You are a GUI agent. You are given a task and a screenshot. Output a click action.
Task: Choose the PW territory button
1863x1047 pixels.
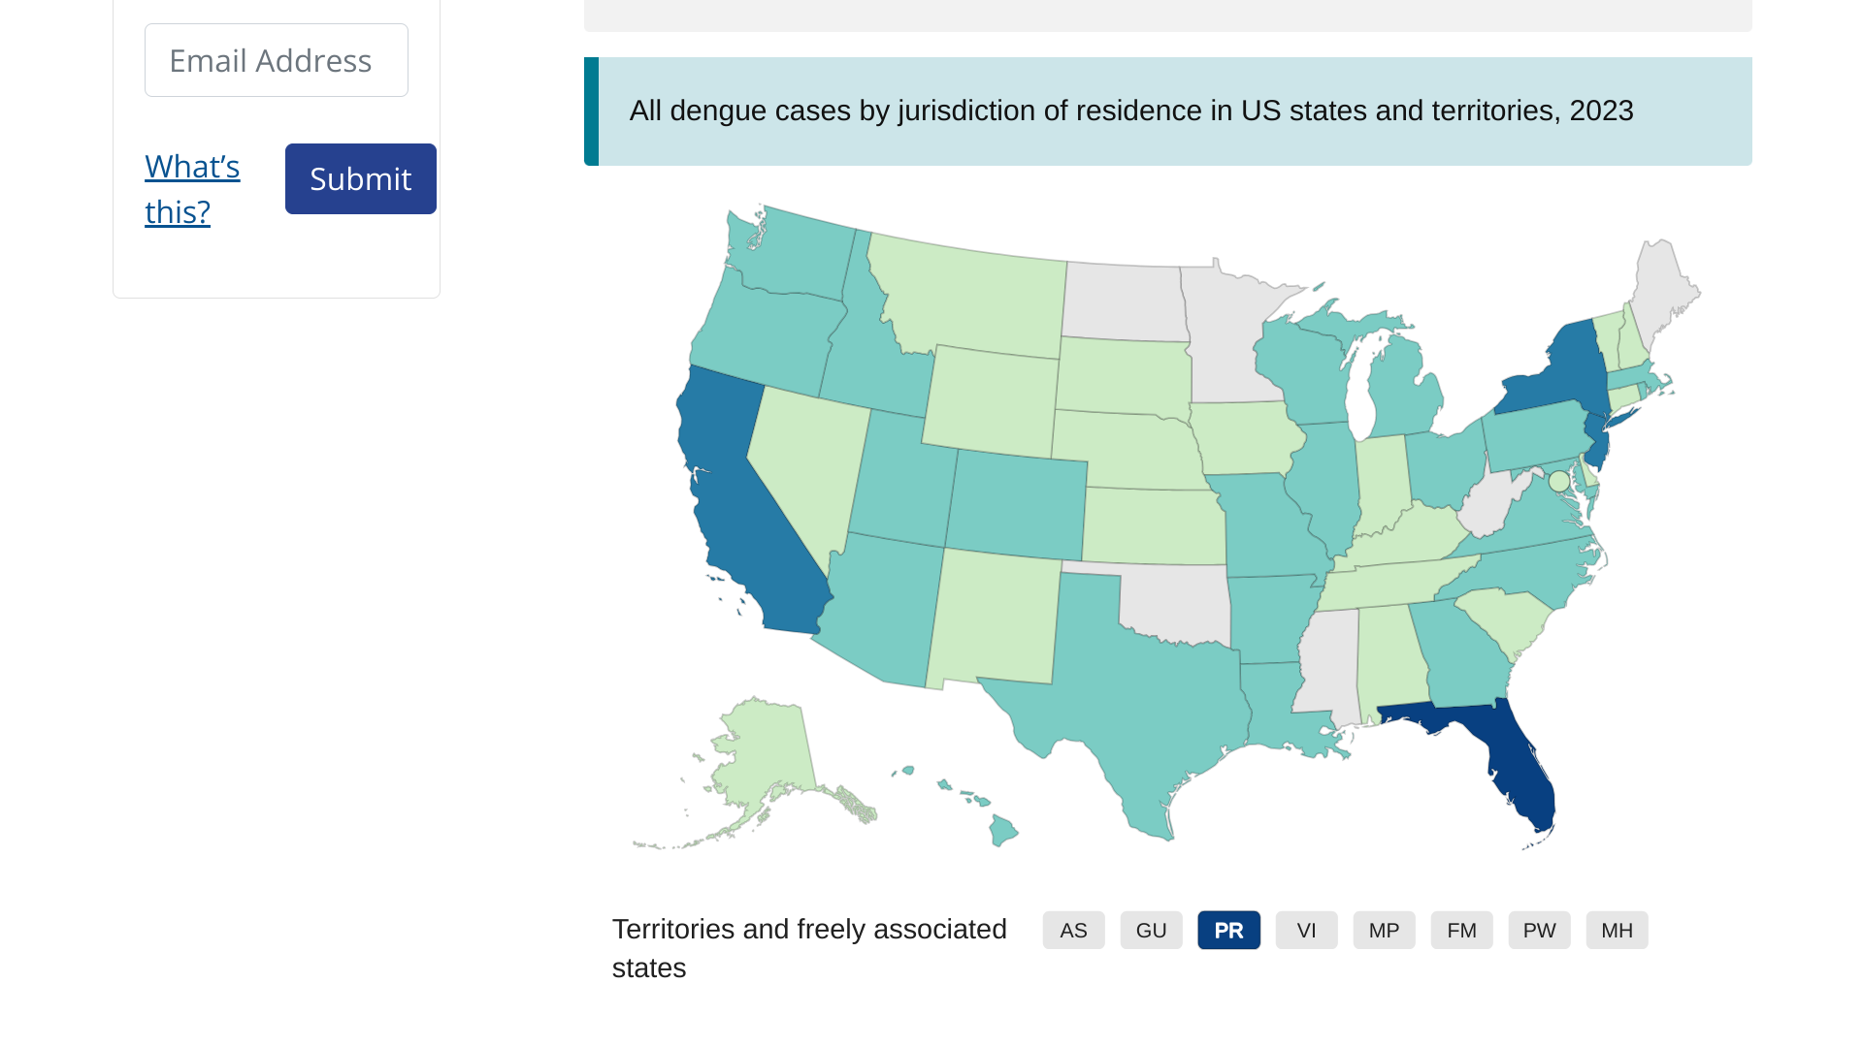point(1539,931)
